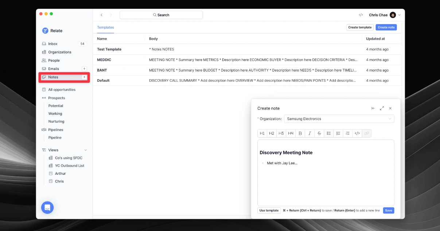The height and width of the screenshot is (231, 440).
Task: Click inside the Search field
Action: coord(161,15)
